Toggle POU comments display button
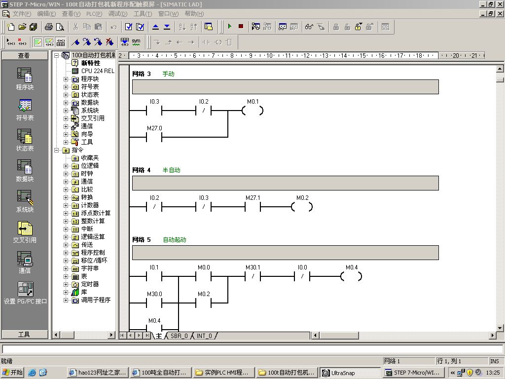This screenshot has height=379, width=505. point(37,42)
